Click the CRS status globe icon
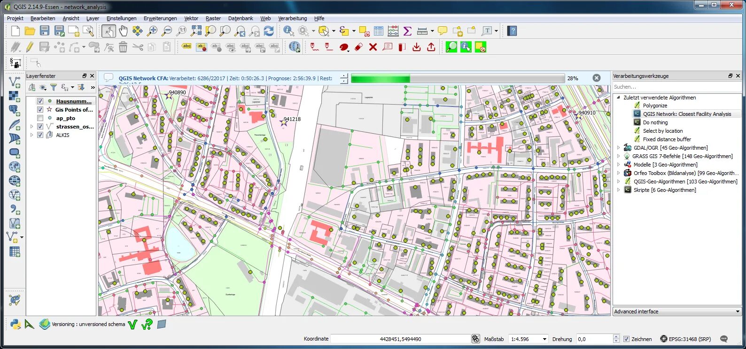Image resolution: width=746 pixels, height=349 pixels. 663,339
